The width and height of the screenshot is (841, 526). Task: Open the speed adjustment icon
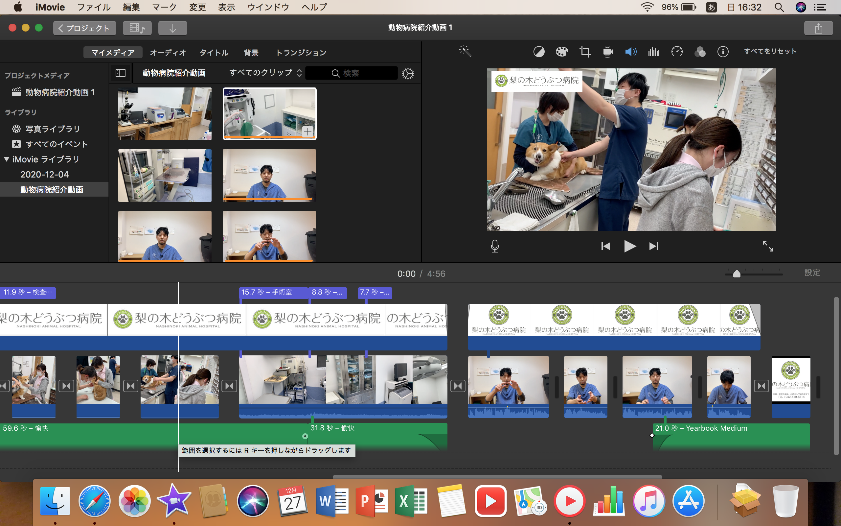pos(677,52)
